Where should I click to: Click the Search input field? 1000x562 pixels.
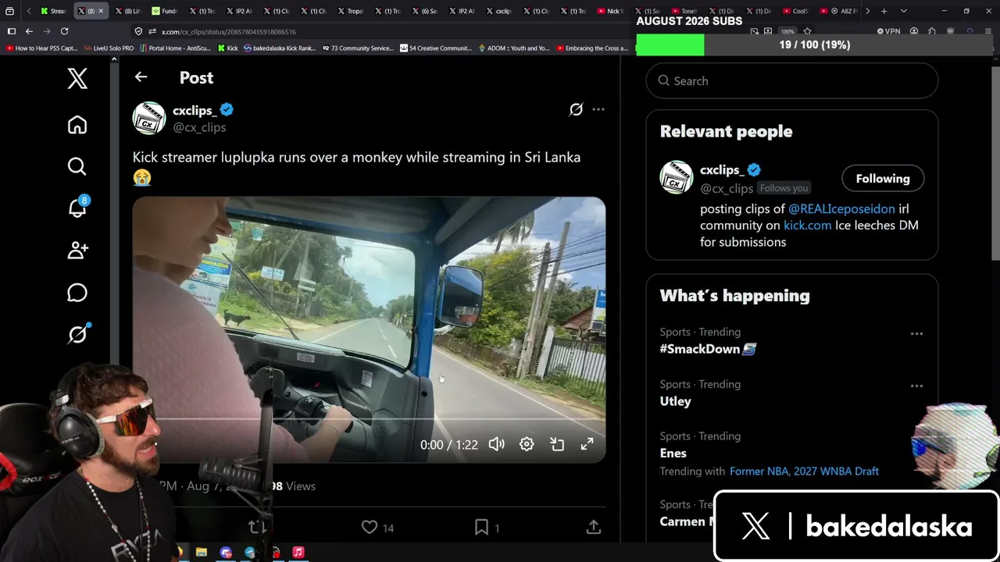[791, 80]
